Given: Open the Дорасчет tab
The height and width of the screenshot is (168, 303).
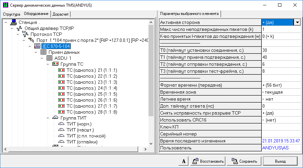Looking at the screenshot, I should 60,14.
